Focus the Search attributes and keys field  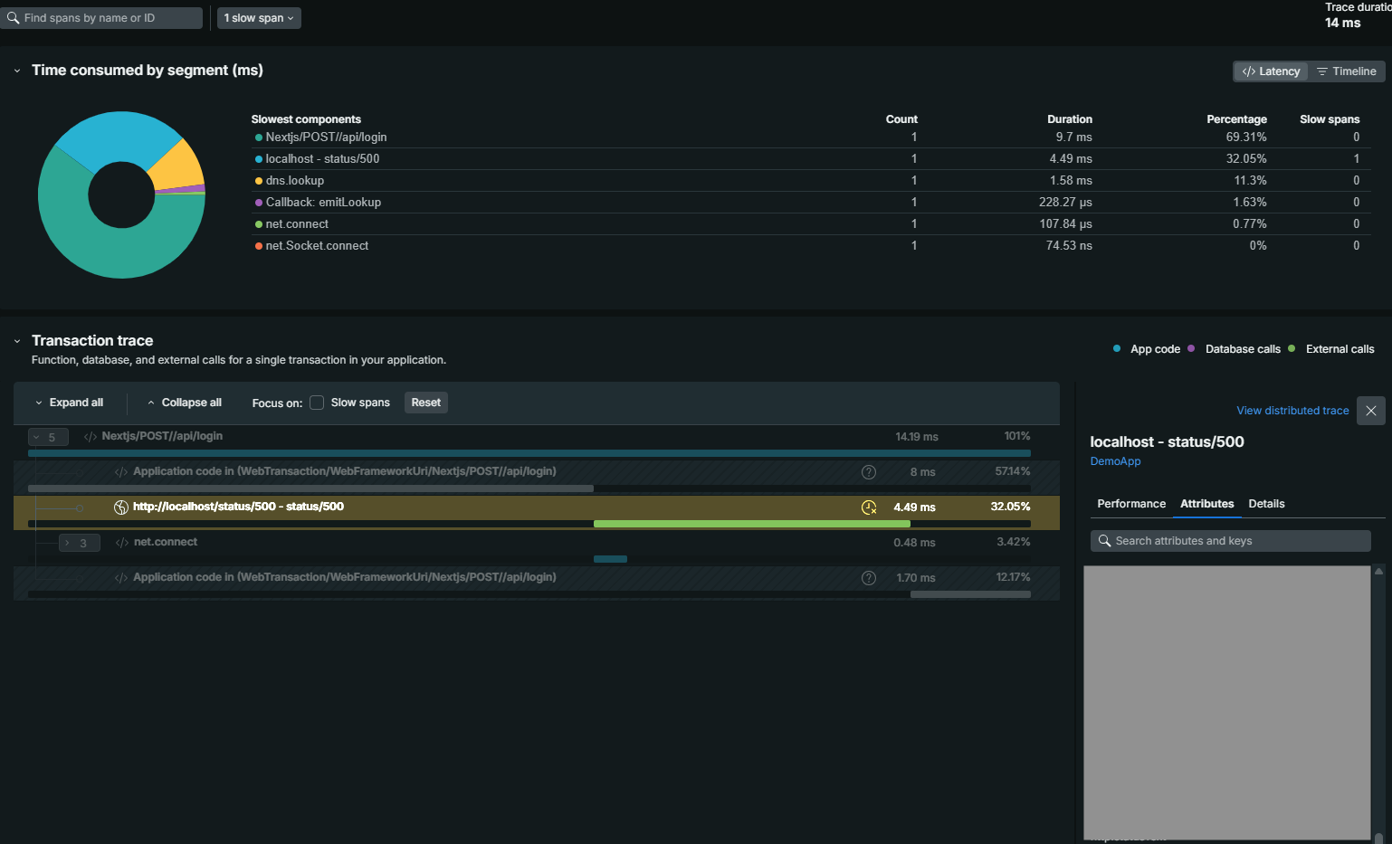point(1231,541)
